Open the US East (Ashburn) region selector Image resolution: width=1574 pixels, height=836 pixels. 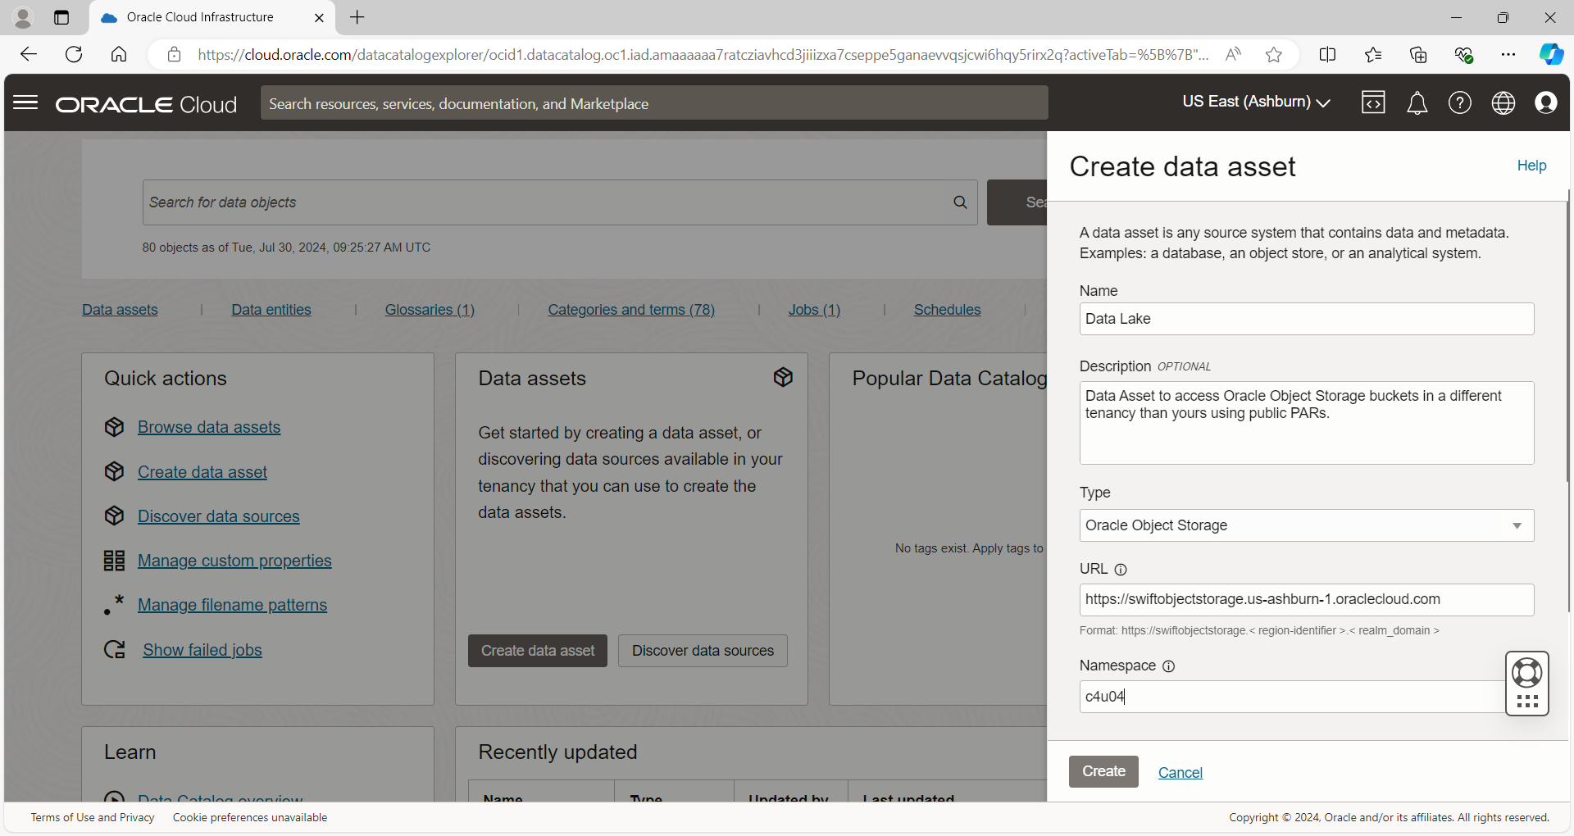coord(1256,102)
